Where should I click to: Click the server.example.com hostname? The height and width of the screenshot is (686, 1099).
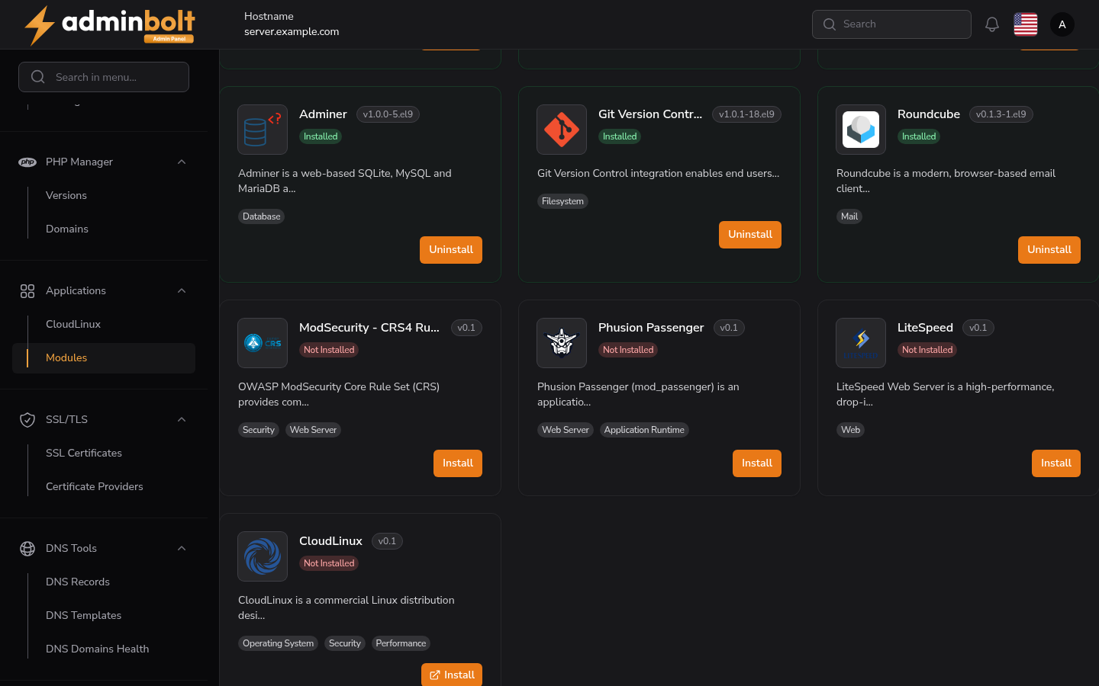pyautogui.click(x=292, y=32)
